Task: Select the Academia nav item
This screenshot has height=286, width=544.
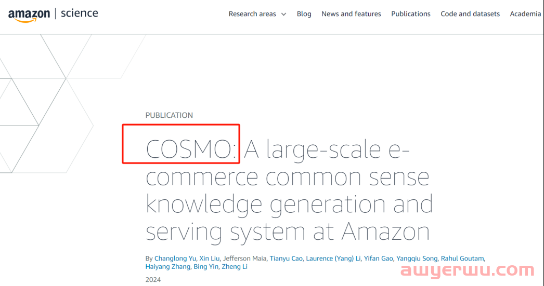Action: click(525, 14)
